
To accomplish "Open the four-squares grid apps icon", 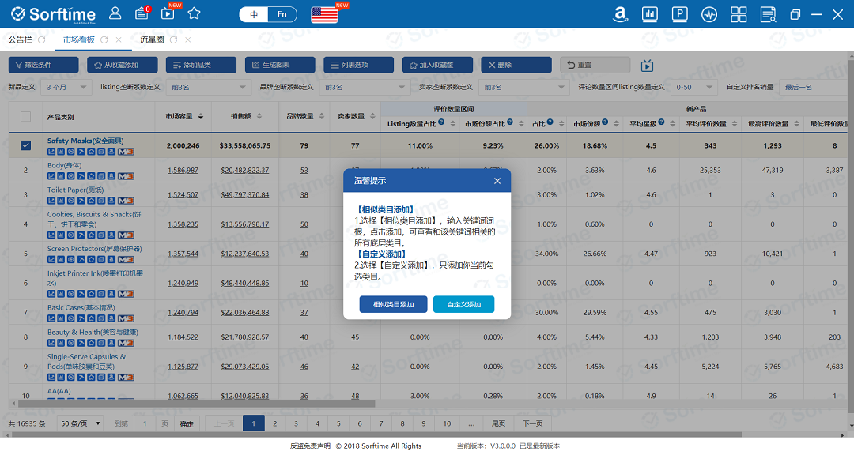I will (x=739, y=14).
